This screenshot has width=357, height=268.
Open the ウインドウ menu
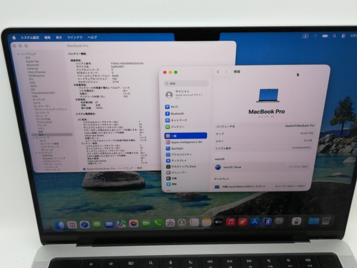[x=75, y=37]
